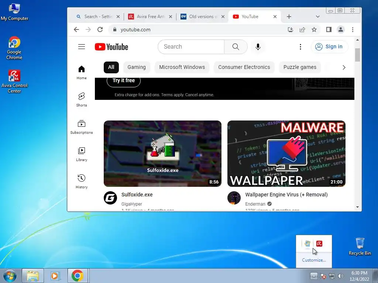
Task: Open Avira Control Center desktop shortcut
Action: [14, 81]
